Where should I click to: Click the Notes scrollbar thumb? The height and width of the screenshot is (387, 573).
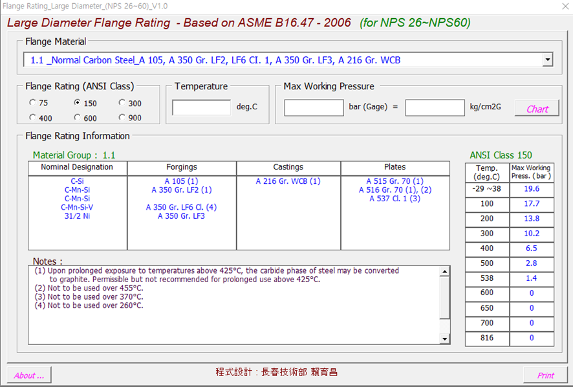444,298
